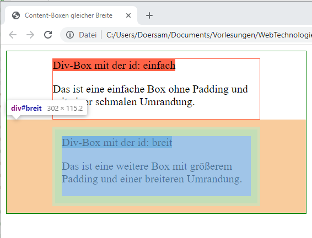312x238 pixels.
Task: Open site info icon beside Datei
Action: click(70, 35)
